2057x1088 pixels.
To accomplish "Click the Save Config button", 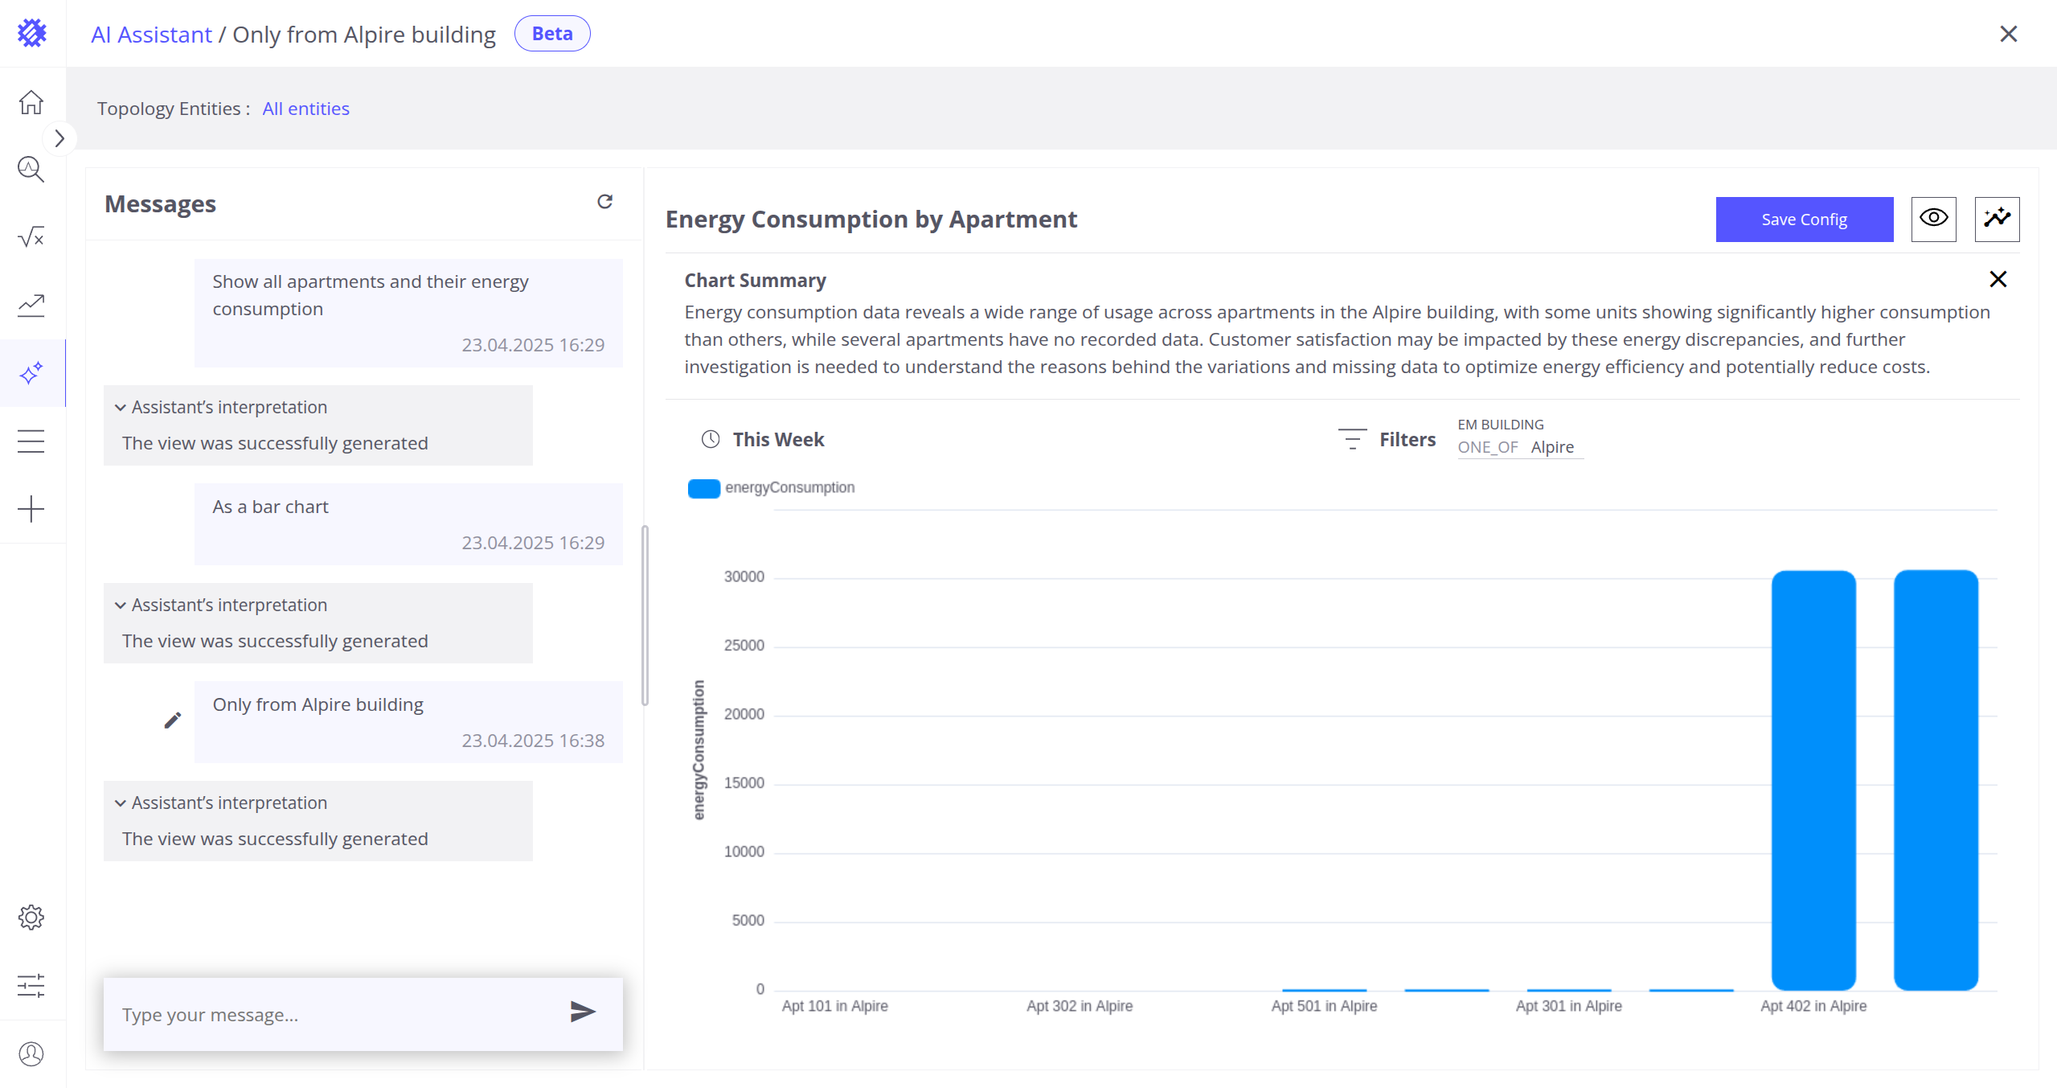I will (x=1804, y=220).
